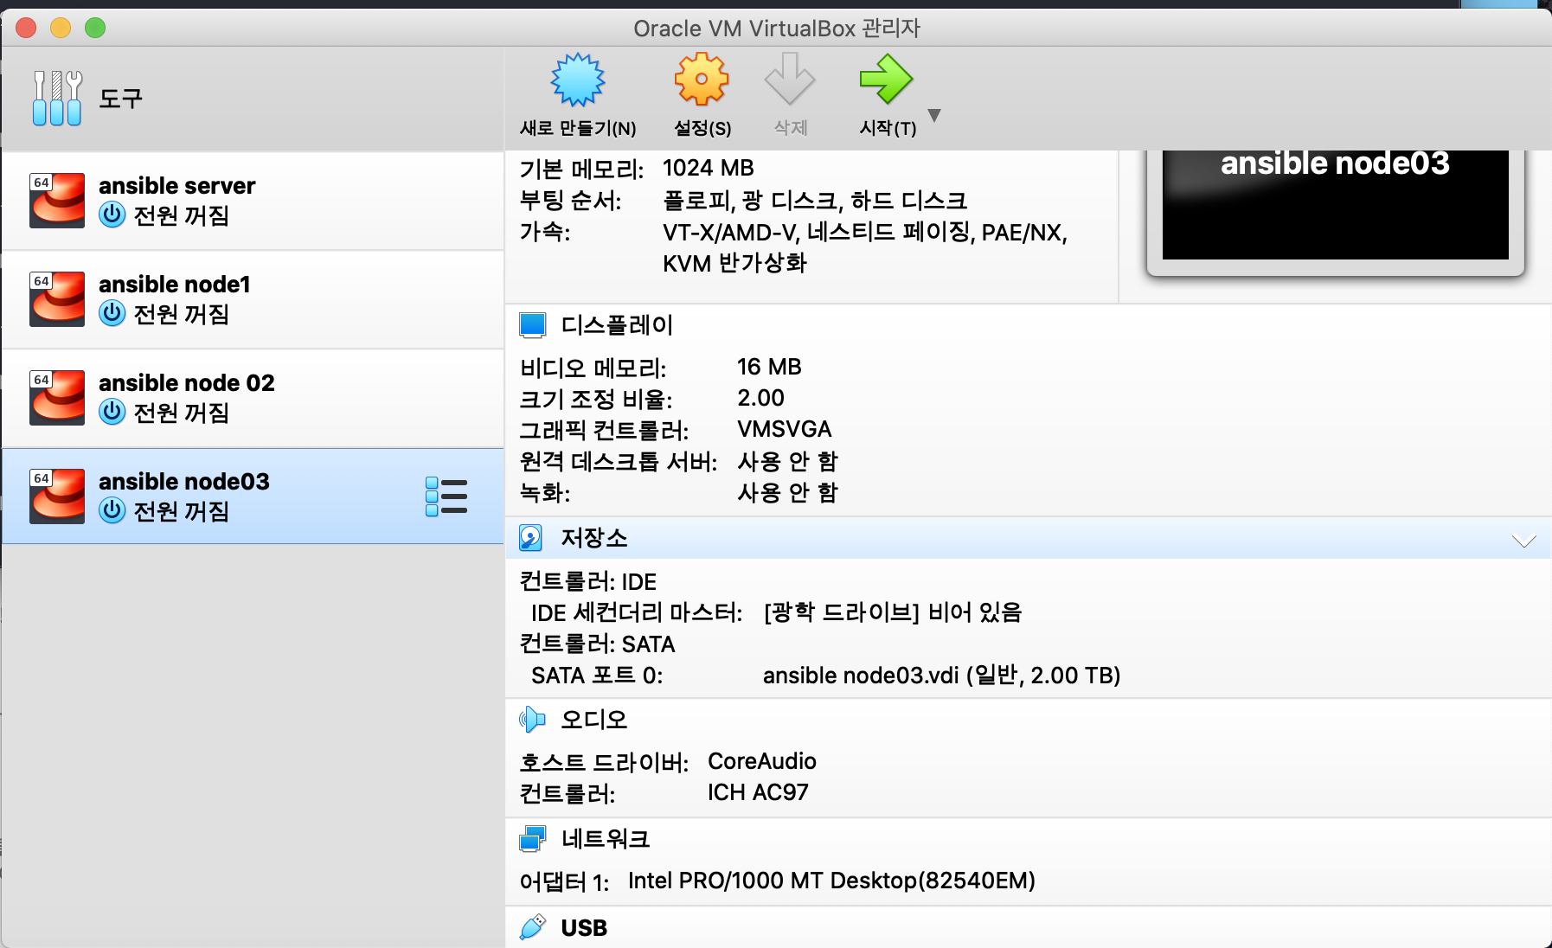Viewport: 1552px width, 948px height.
Task: Click power-off status icon for ansible node03
Action: (x=112, y=510)
